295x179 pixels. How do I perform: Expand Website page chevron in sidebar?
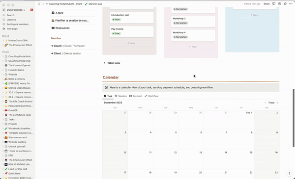coord(3,75)
